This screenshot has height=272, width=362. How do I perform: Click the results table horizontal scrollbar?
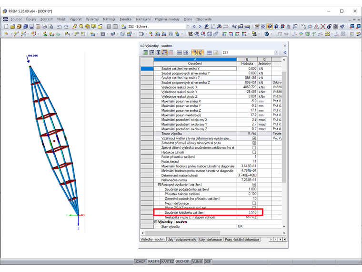[x=182, y=233]
